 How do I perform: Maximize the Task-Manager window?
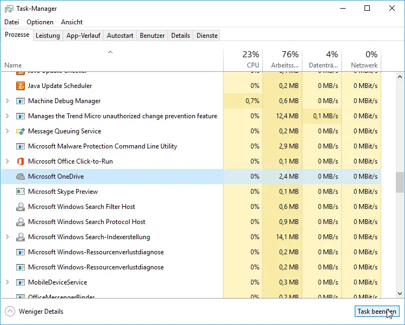367,9
